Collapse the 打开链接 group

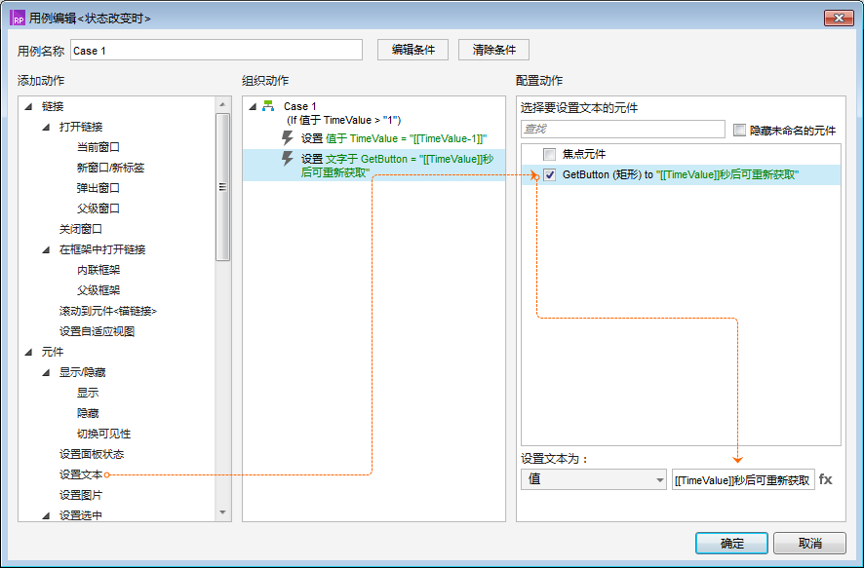pyautogui.click(x=46, y=127)
